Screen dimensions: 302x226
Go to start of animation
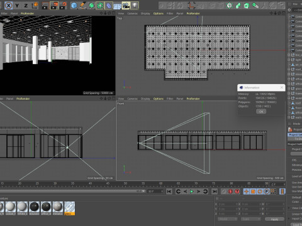click(169, 191)
